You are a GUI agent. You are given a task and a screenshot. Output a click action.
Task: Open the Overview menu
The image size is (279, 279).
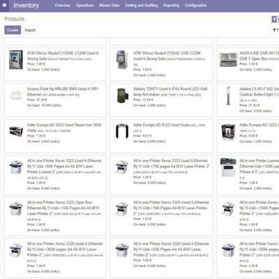pyautogui.click(x=62, y=6)
